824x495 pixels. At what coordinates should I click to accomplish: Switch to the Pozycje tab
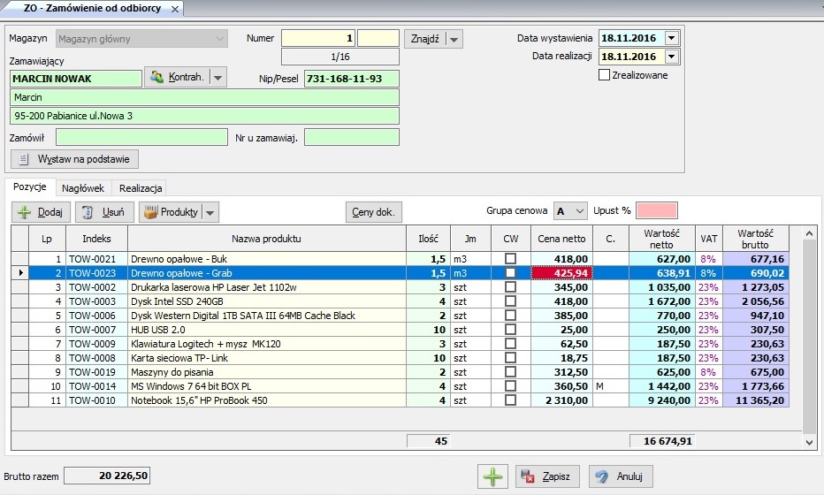pyautogui.click(x=30, y=187)
